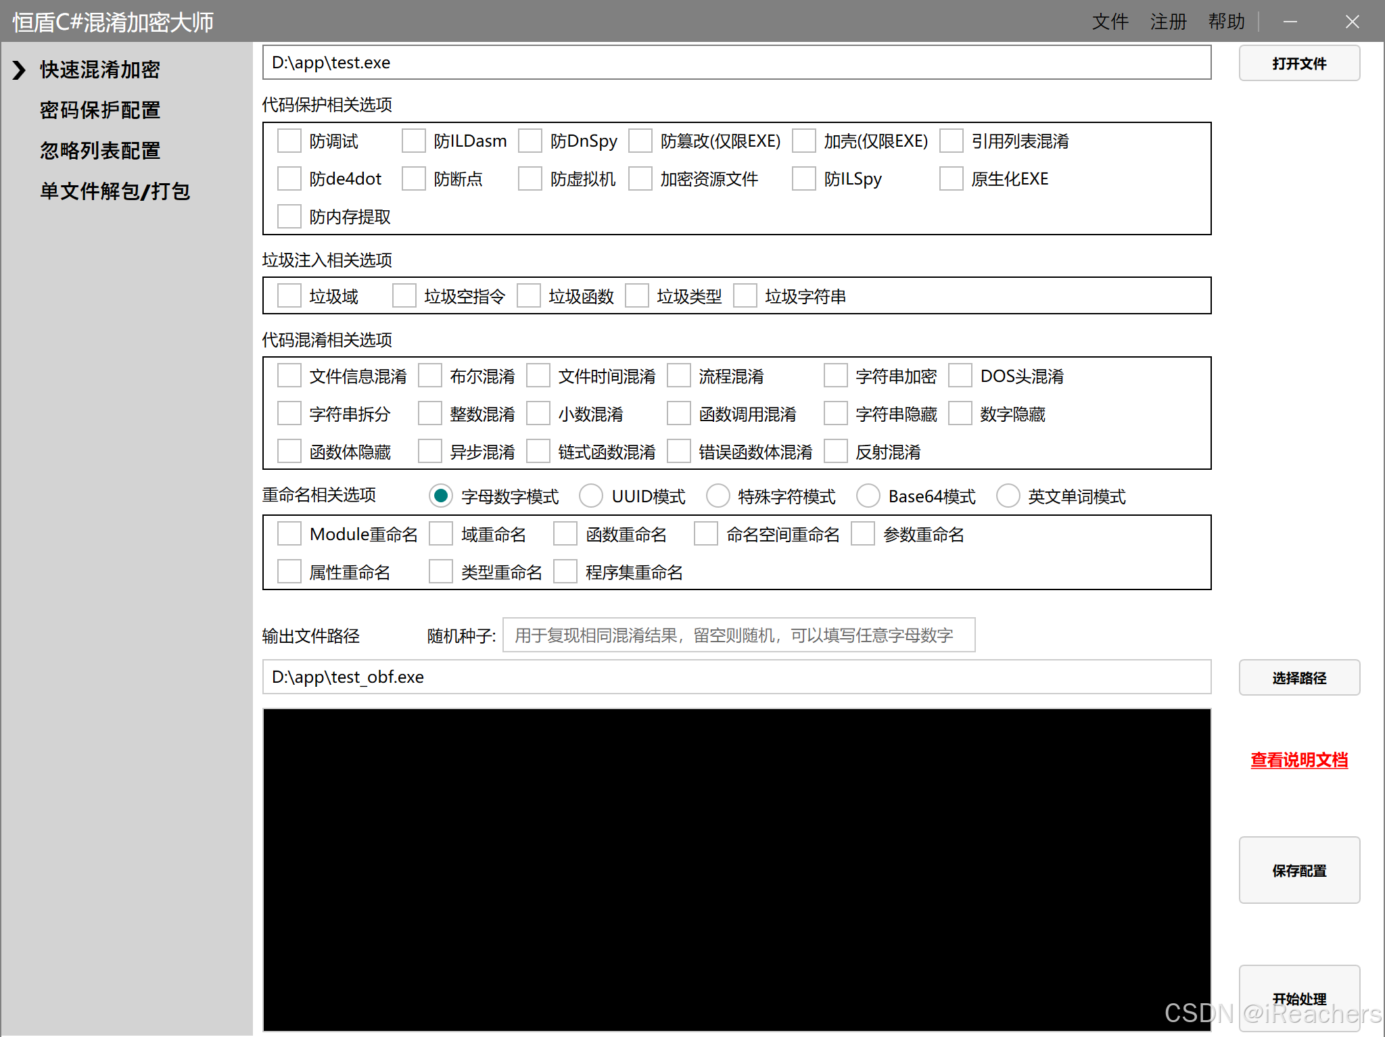Click the 打开文件 button

(x=1298, y=64)
